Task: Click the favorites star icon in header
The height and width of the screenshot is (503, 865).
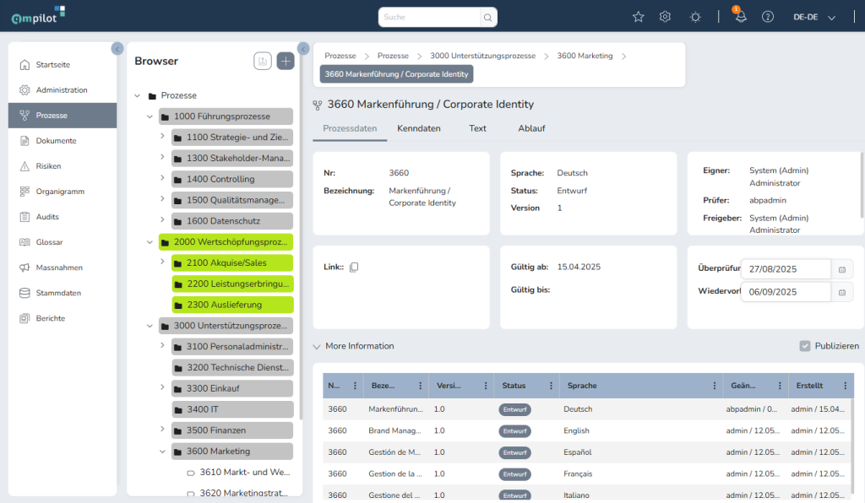Action: (x=638, y=17)
